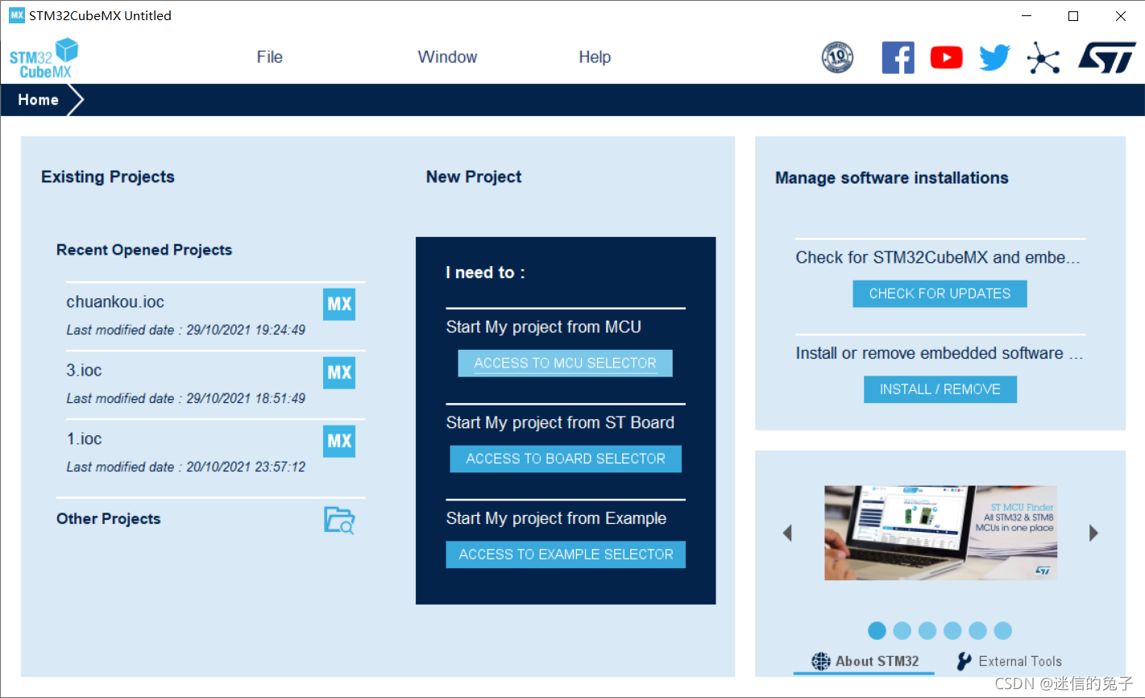Click Start My project from ST Board text
The width and height of the screenshot is (1145, 698).
click(x=560, y=422)
